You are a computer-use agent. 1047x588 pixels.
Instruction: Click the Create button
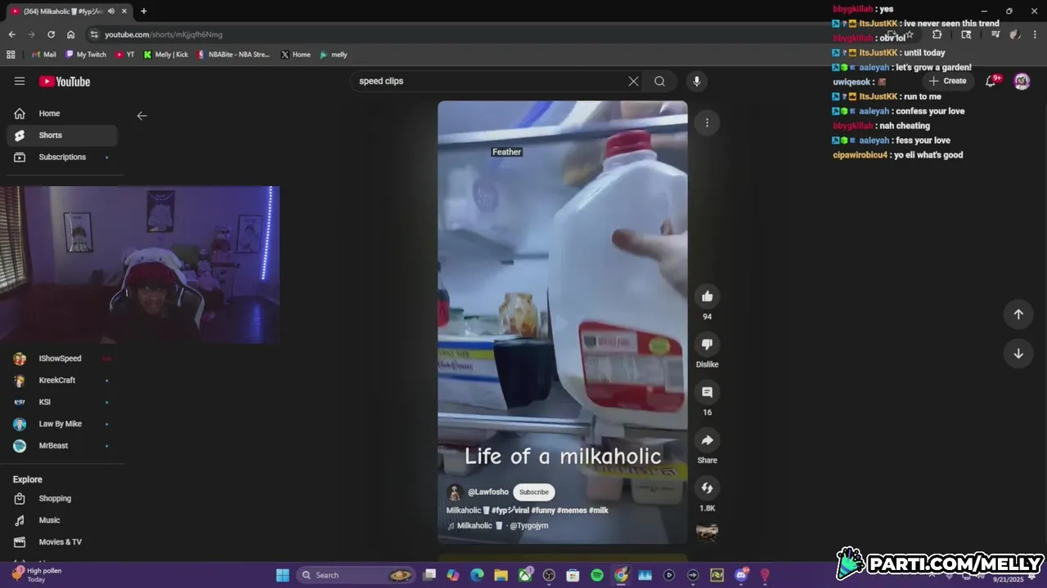click(948, 81)
